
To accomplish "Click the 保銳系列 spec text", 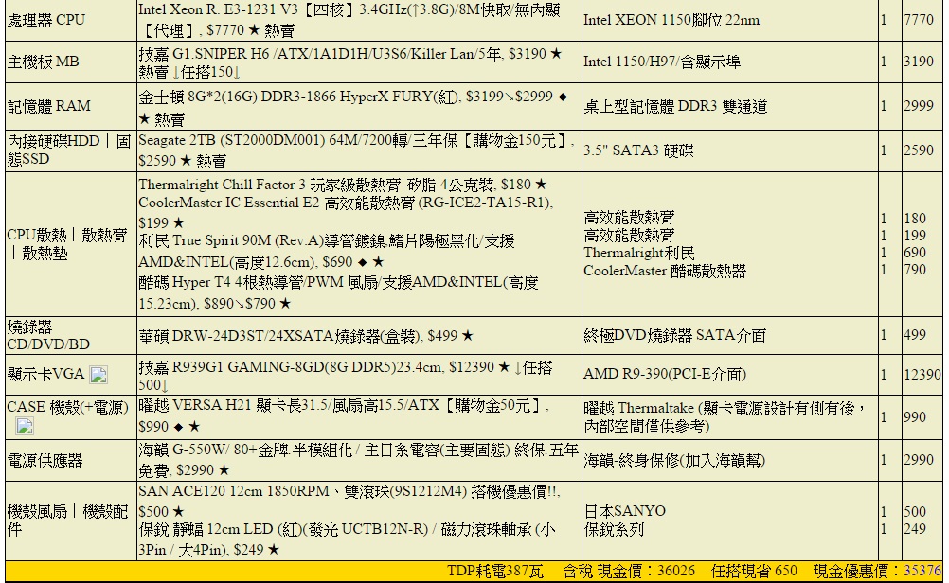I will (x=614, y=529).
